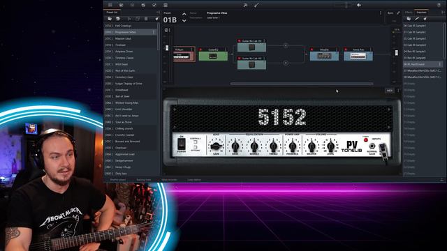The image size is (447, 251).
Task: Open preset three-dot options menu
Action: (x=380, y=13)
